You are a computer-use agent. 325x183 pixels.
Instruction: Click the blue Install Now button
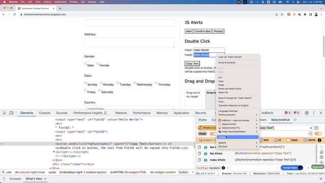(x=292, y=168)
